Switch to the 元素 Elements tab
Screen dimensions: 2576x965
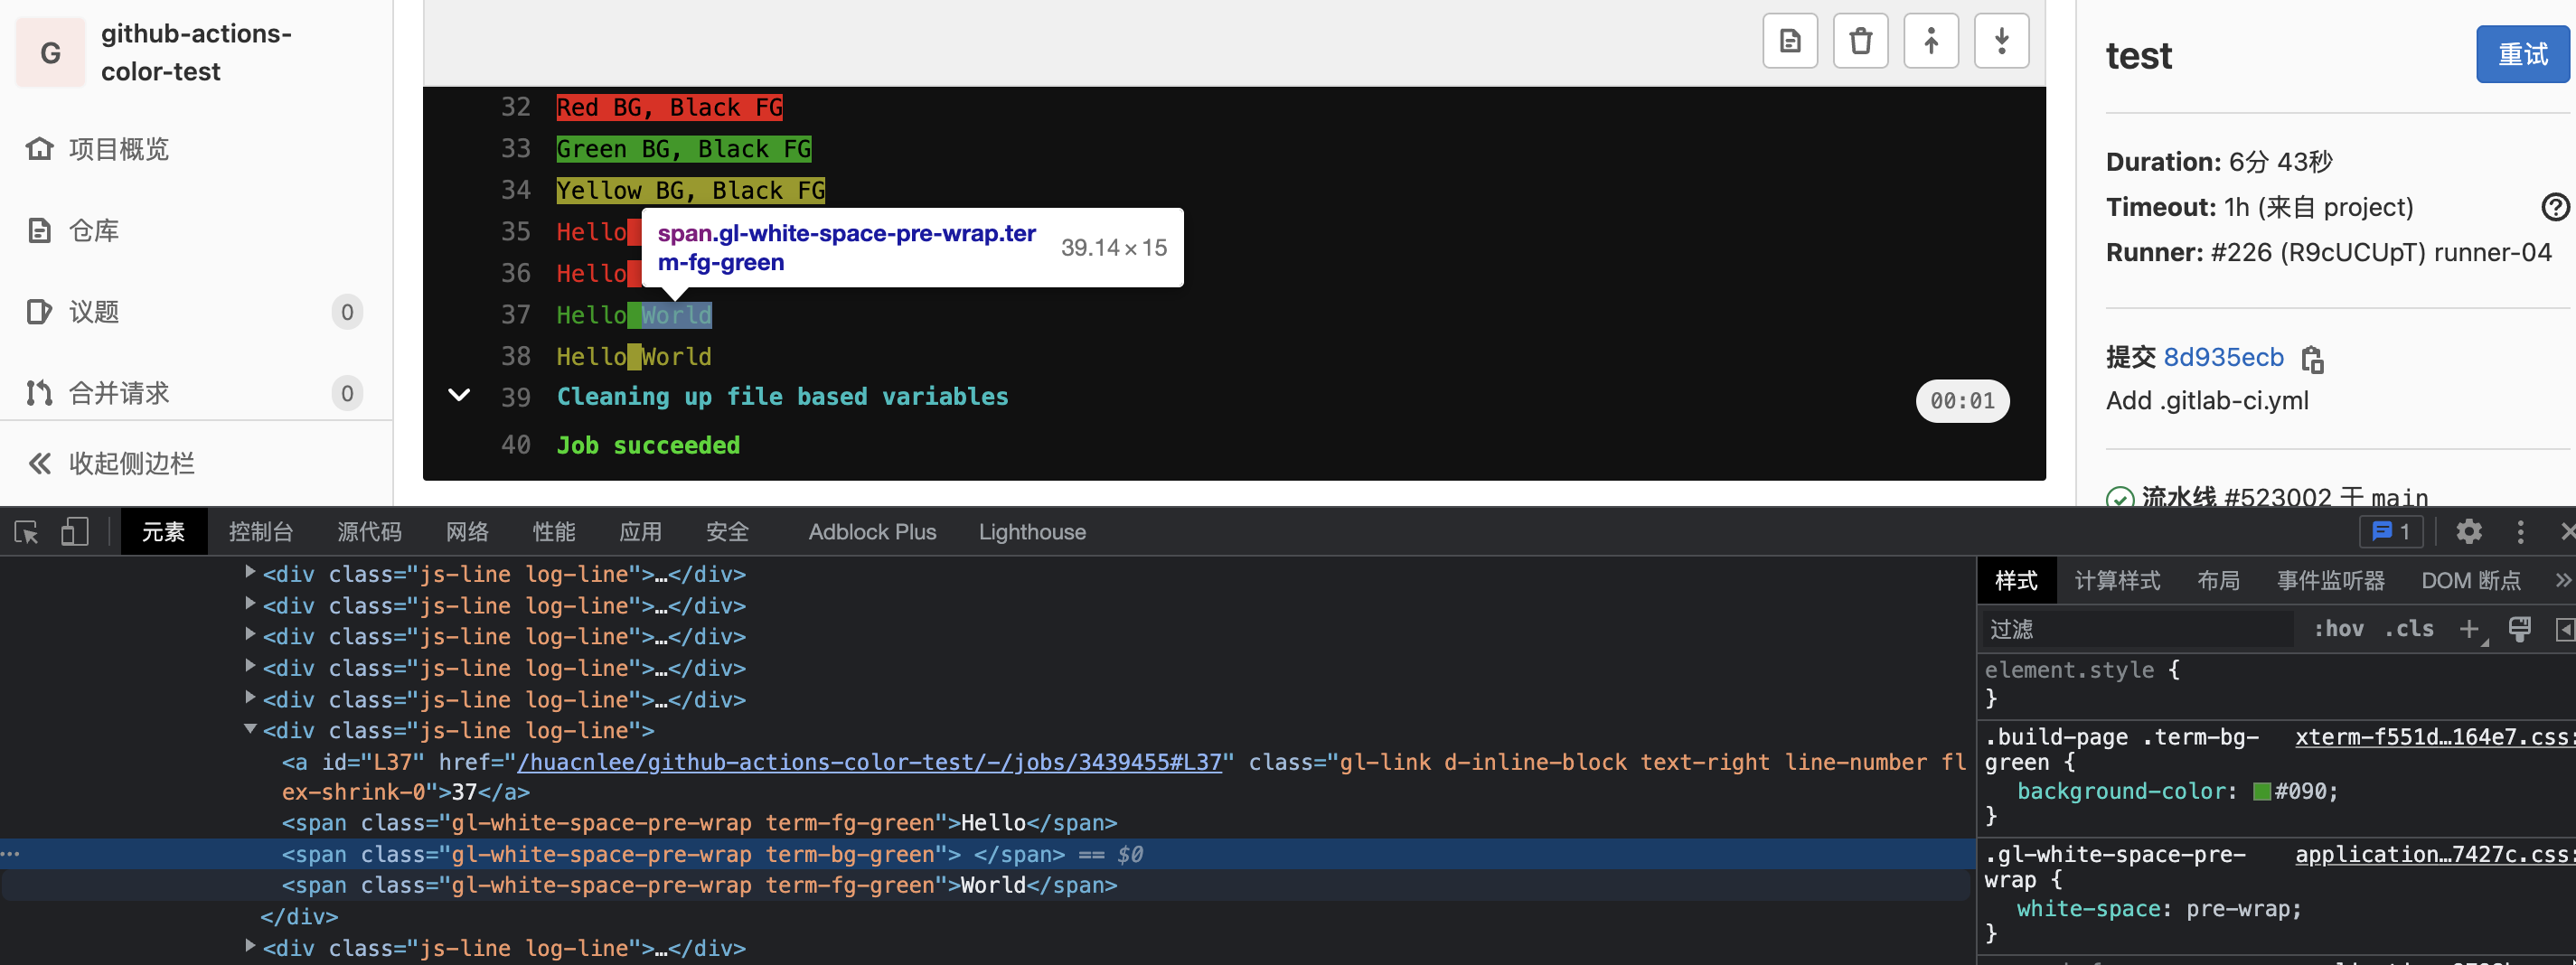pos(163,532)
